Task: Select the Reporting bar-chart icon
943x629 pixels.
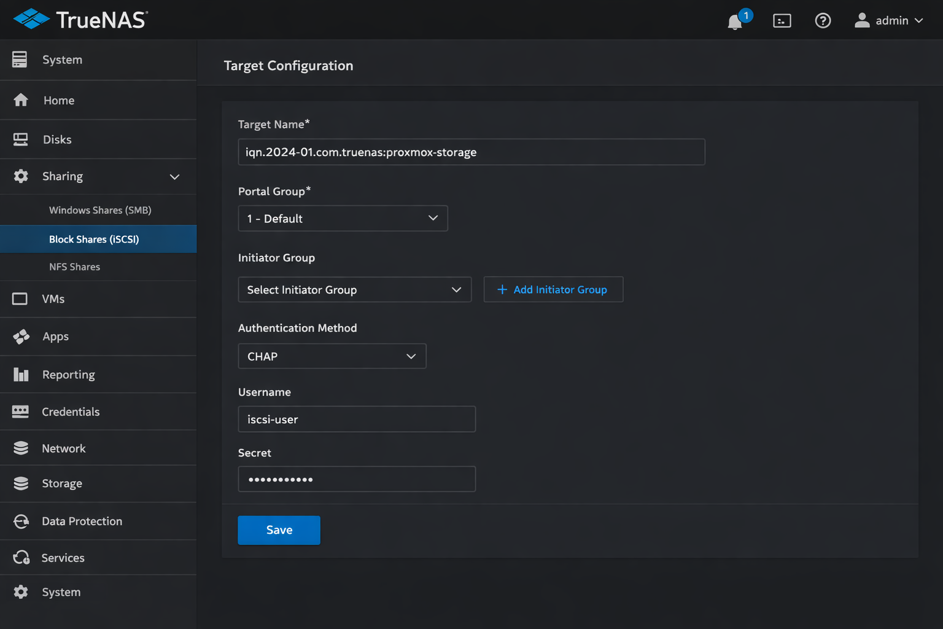Action: point(21,374)
